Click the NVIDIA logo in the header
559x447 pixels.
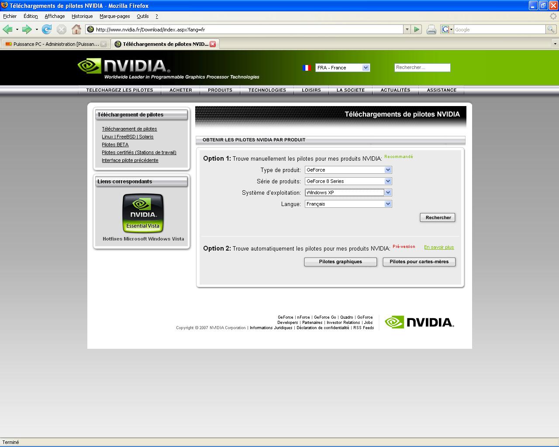click(124, 66)
